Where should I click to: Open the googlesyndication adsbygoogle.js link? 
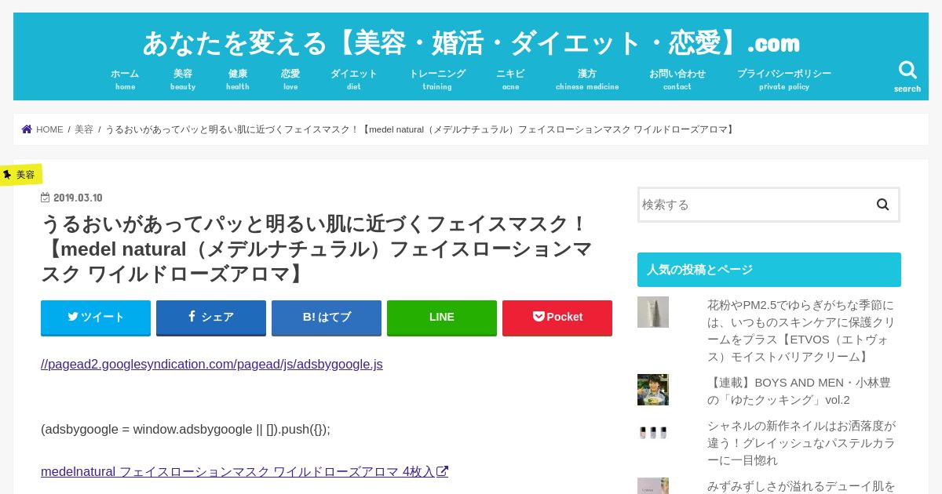[x=212, y=364]
